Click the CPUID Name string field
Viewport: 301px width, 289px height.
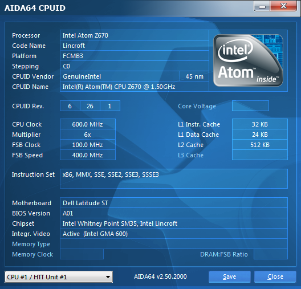(x=135, y=87)
